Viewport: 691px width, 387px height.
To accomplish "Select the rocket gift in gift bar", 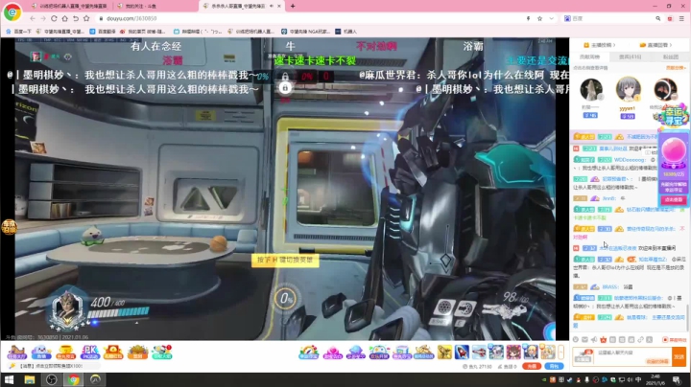I will 462,353.
